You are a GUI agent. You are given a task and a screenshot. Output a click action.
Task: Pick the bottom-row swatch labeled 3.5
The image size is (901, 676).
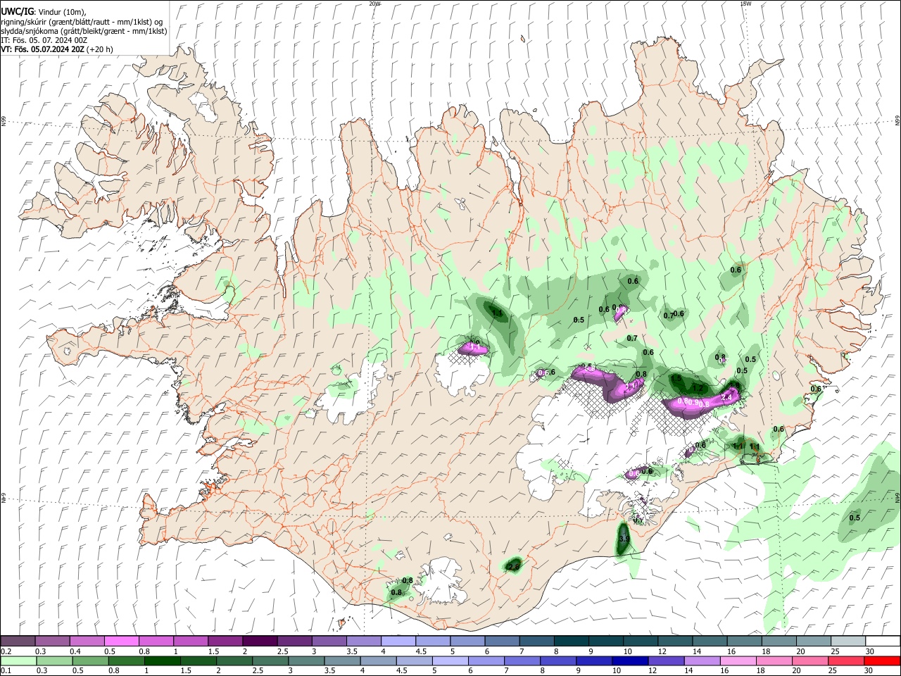click(341, 661)
